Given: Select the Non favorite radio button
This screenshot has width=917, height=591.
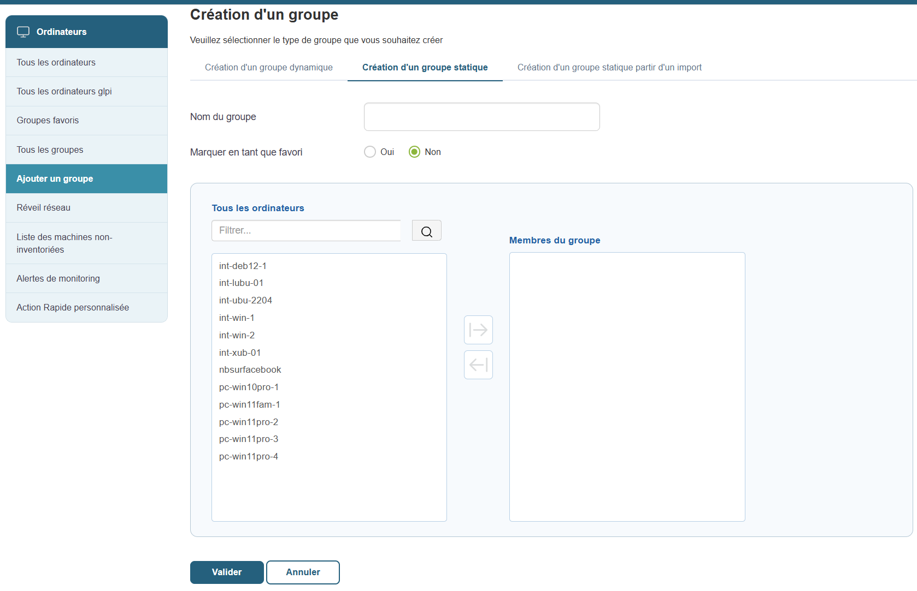Looking at the screenshot, I should coord(415,152).
